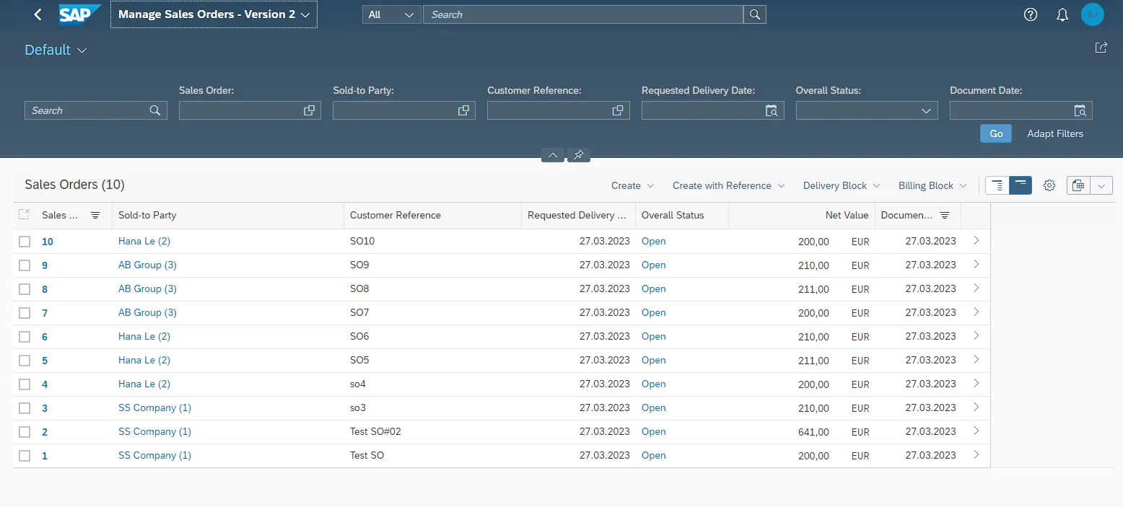Open value help for Sold-to Party filter

coord(463,110)
